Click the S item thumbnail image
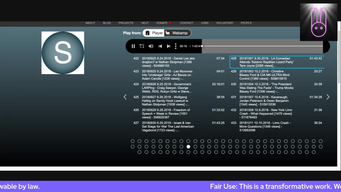 tap(63, 53)
